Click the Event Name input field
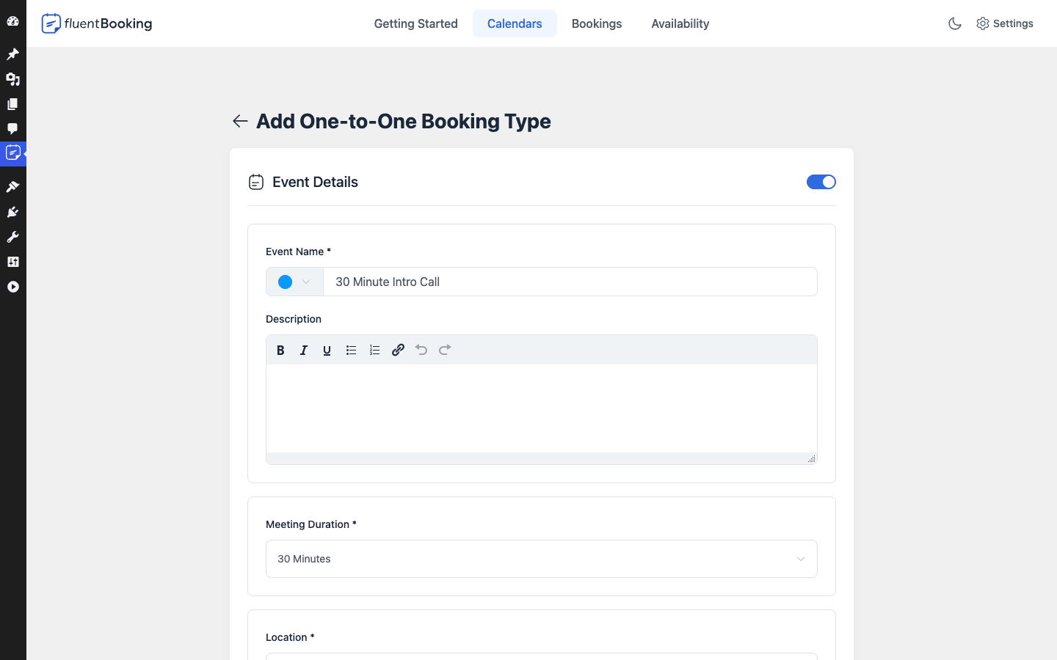The image size is (1057, 660). point(570,282)
